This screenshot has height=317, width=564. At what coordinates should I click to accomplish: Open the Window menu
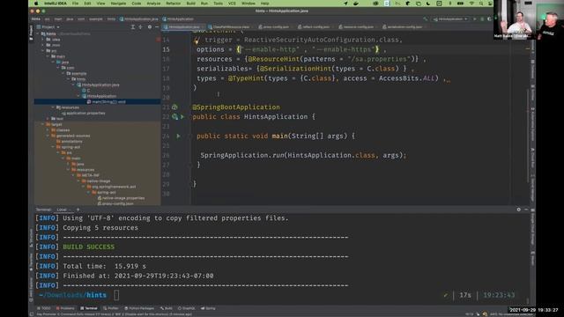(249, 4)
